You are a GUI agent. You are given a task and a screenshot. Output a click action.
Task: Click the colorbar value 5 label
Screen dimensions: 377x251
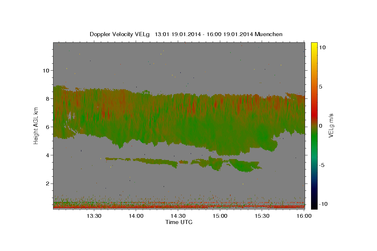click(320, 87)
